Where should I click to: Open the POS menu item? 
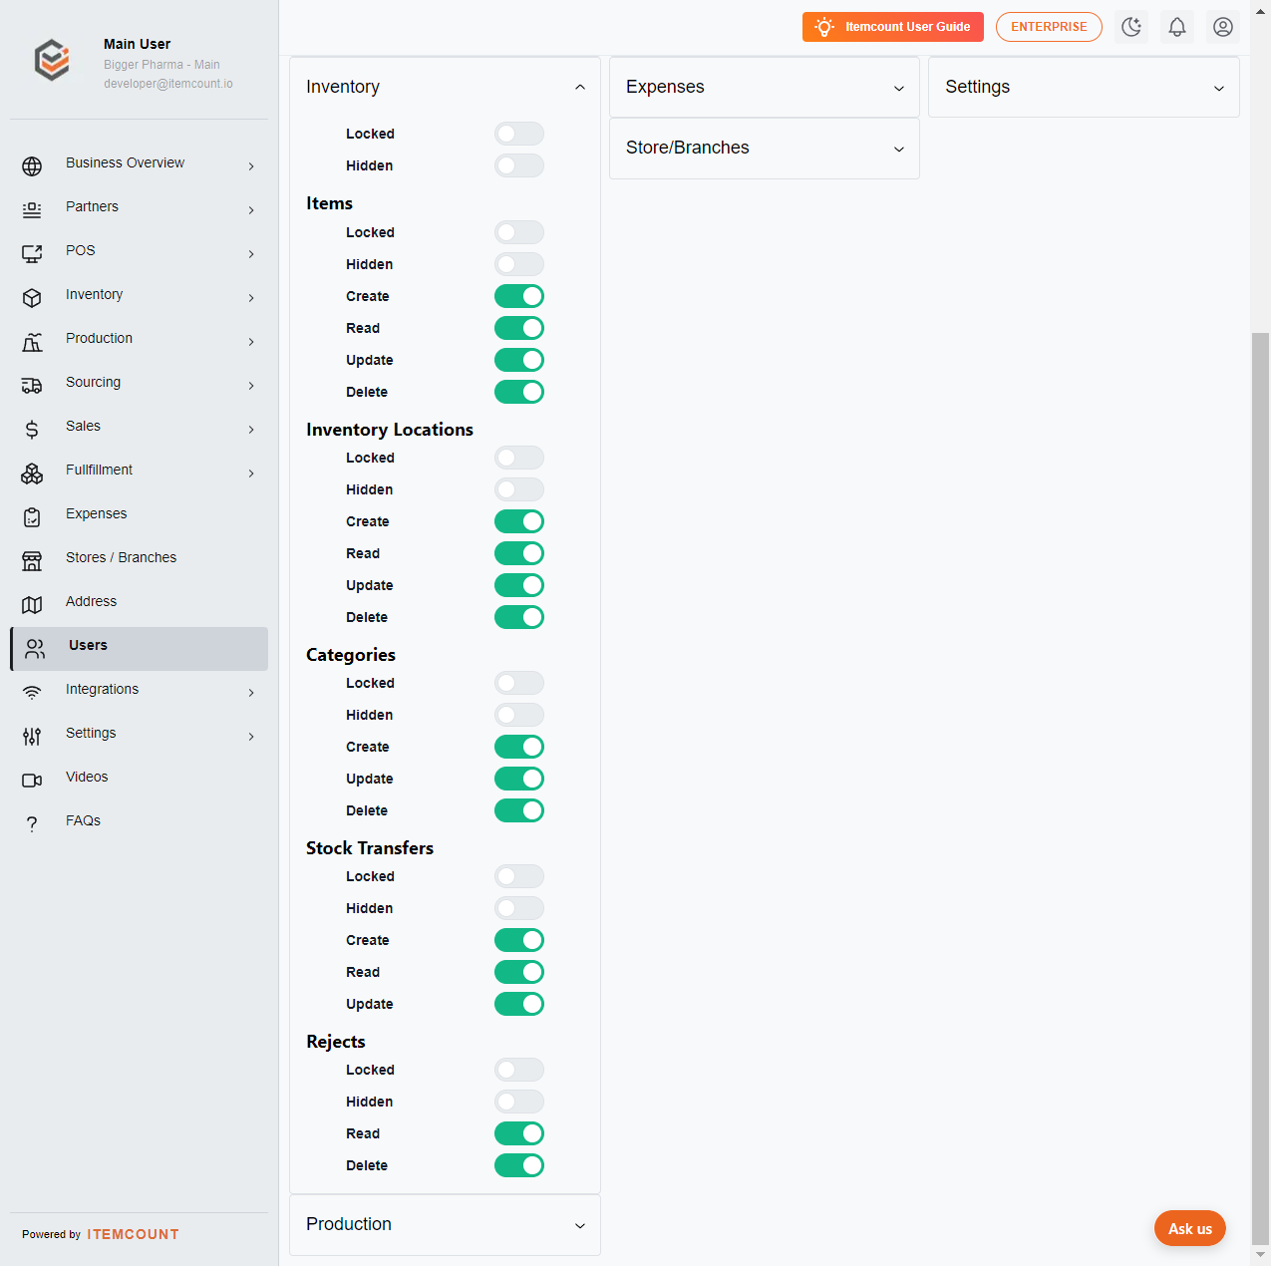point(139,253)
